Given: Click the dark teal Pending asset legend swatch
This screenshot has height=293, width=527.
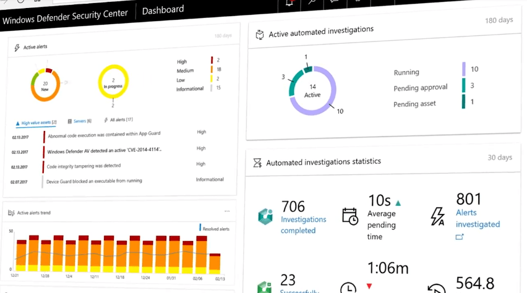Looking at the screenshot, I should pos(463,101).
